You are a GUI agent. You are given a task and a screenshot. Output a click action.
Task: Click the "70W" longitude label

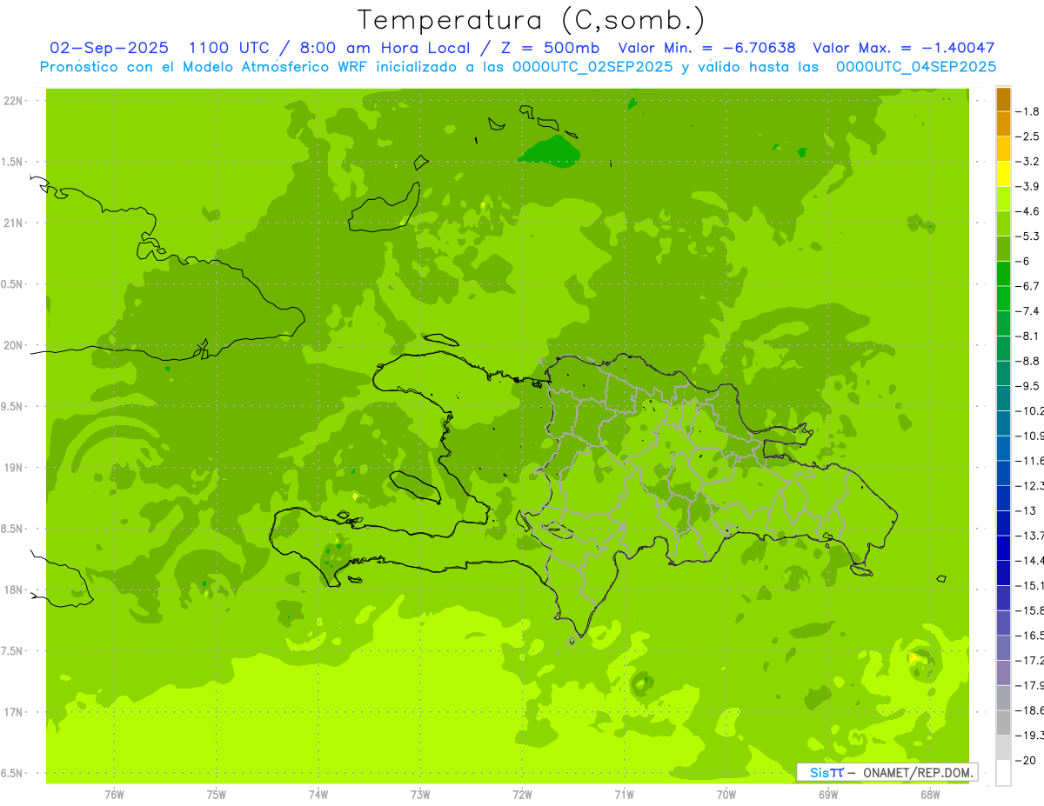point(726,795)
